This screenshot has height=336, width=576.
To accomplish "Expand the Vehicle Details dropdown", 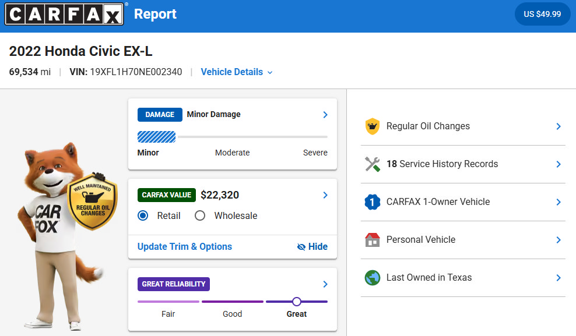I will point(237,72).
